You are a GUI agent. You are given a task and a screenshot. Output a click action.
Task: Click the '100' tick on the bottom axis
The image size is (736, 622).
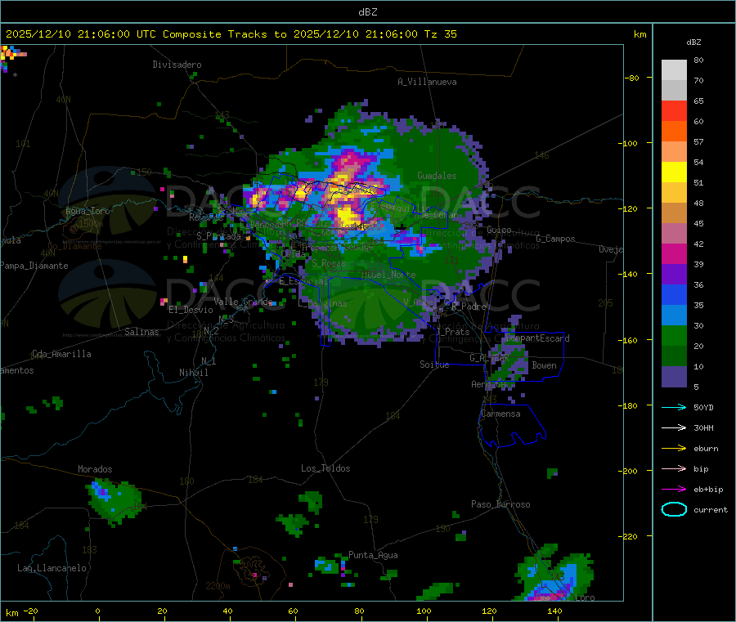coord(424,611)
